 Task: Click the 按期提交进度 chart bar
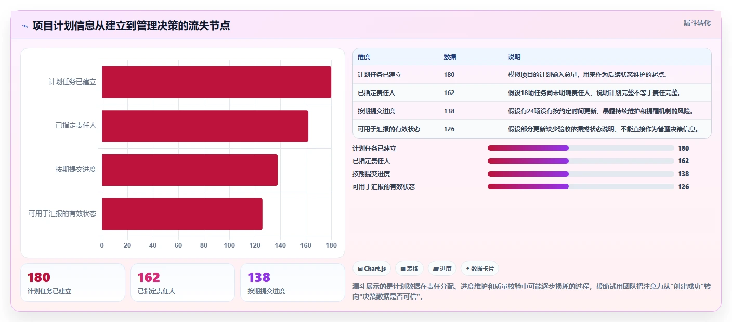[x=190, y=170]
